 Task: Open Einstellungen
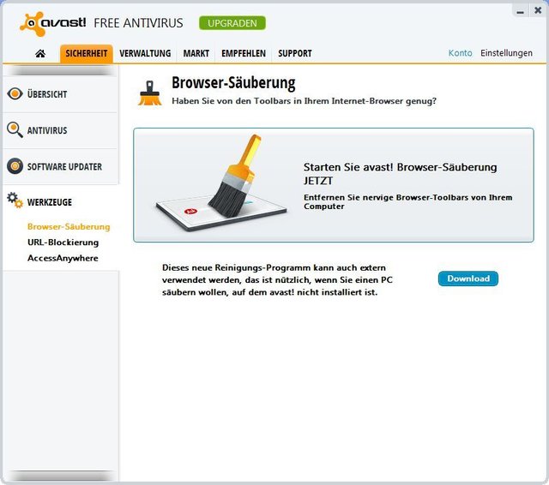pos(506,53)
